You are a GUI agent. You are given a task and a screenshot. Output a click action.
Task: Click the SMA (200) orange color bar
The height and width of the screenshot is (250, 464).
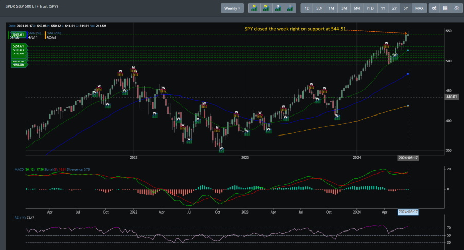click(x=45, y=35)
